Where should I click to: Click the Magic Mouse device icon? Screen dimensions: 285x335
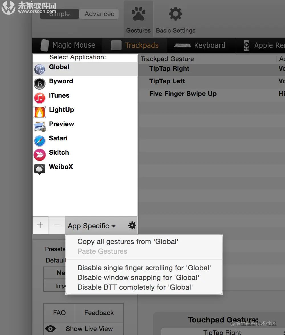point(44,45)
